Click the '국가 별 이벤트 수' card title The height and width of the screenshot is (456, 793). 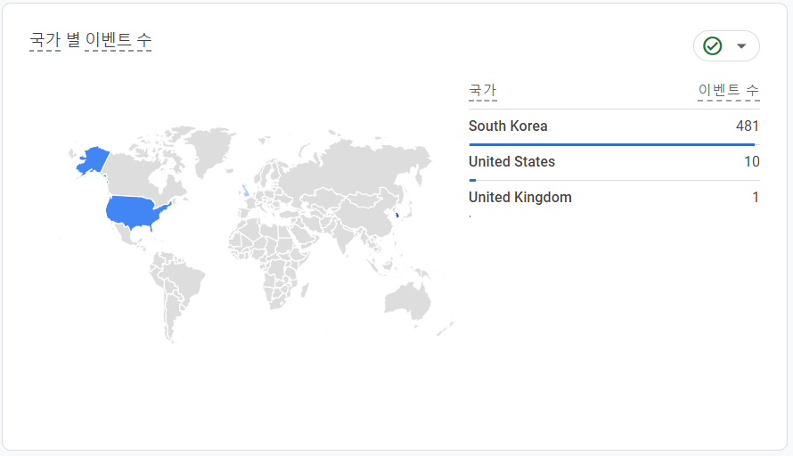pos(91,40)
